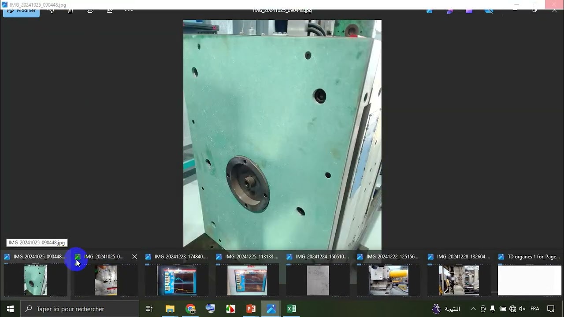Print the current photo
Screen dimensions: 564x317
point(90,11)
